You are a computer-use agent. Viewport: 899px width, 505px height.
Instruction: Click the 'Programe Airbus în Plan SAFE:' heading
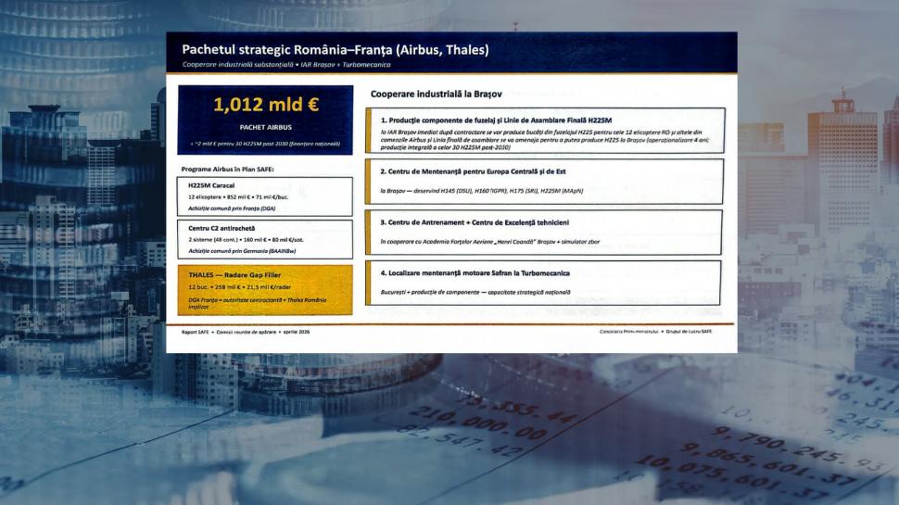[228, 169]
